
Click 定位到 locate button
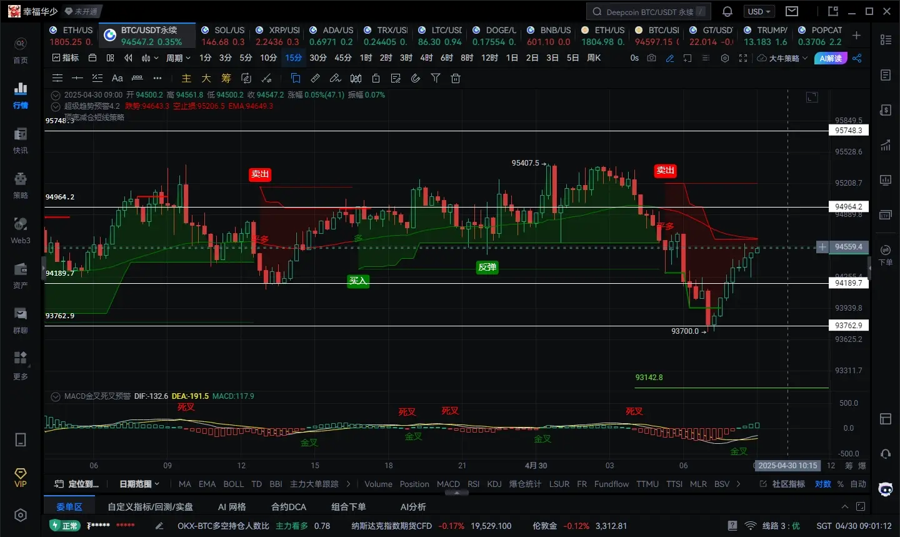coord(77,484)
